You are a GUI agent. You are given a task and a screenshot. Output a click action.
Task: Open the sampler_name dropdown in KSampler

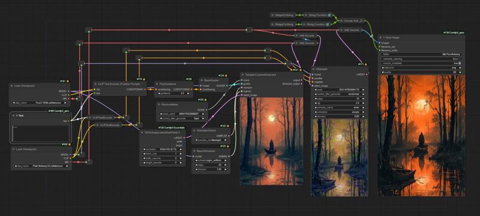[340, 107]
